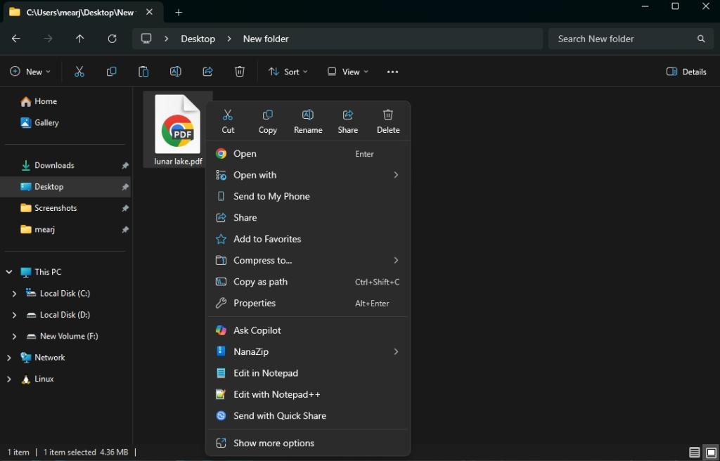Open the See more toolbar ellipsis menu
720x461 pixels.
coord(392,71)
